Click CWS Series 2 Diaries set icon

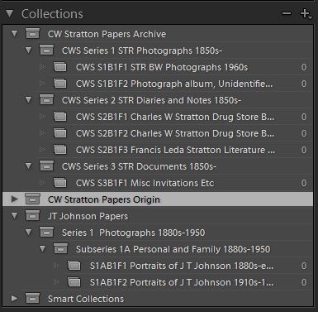pos(47,100)
